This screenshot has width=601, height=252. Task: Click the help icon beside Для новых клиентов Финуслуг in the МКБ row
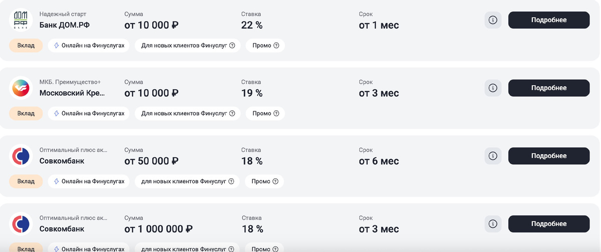tap(232, 114)
